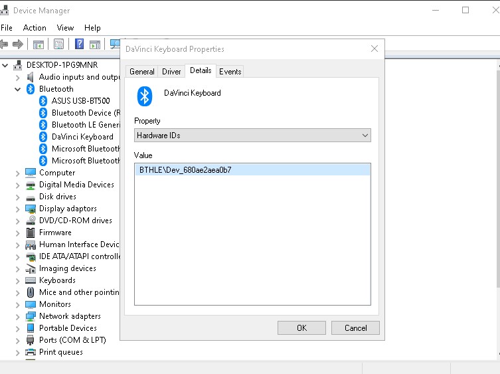Click the Firmware chip icon
This screenshot has width=500, height=374.
pyautogui.click(x=31, y=233)
